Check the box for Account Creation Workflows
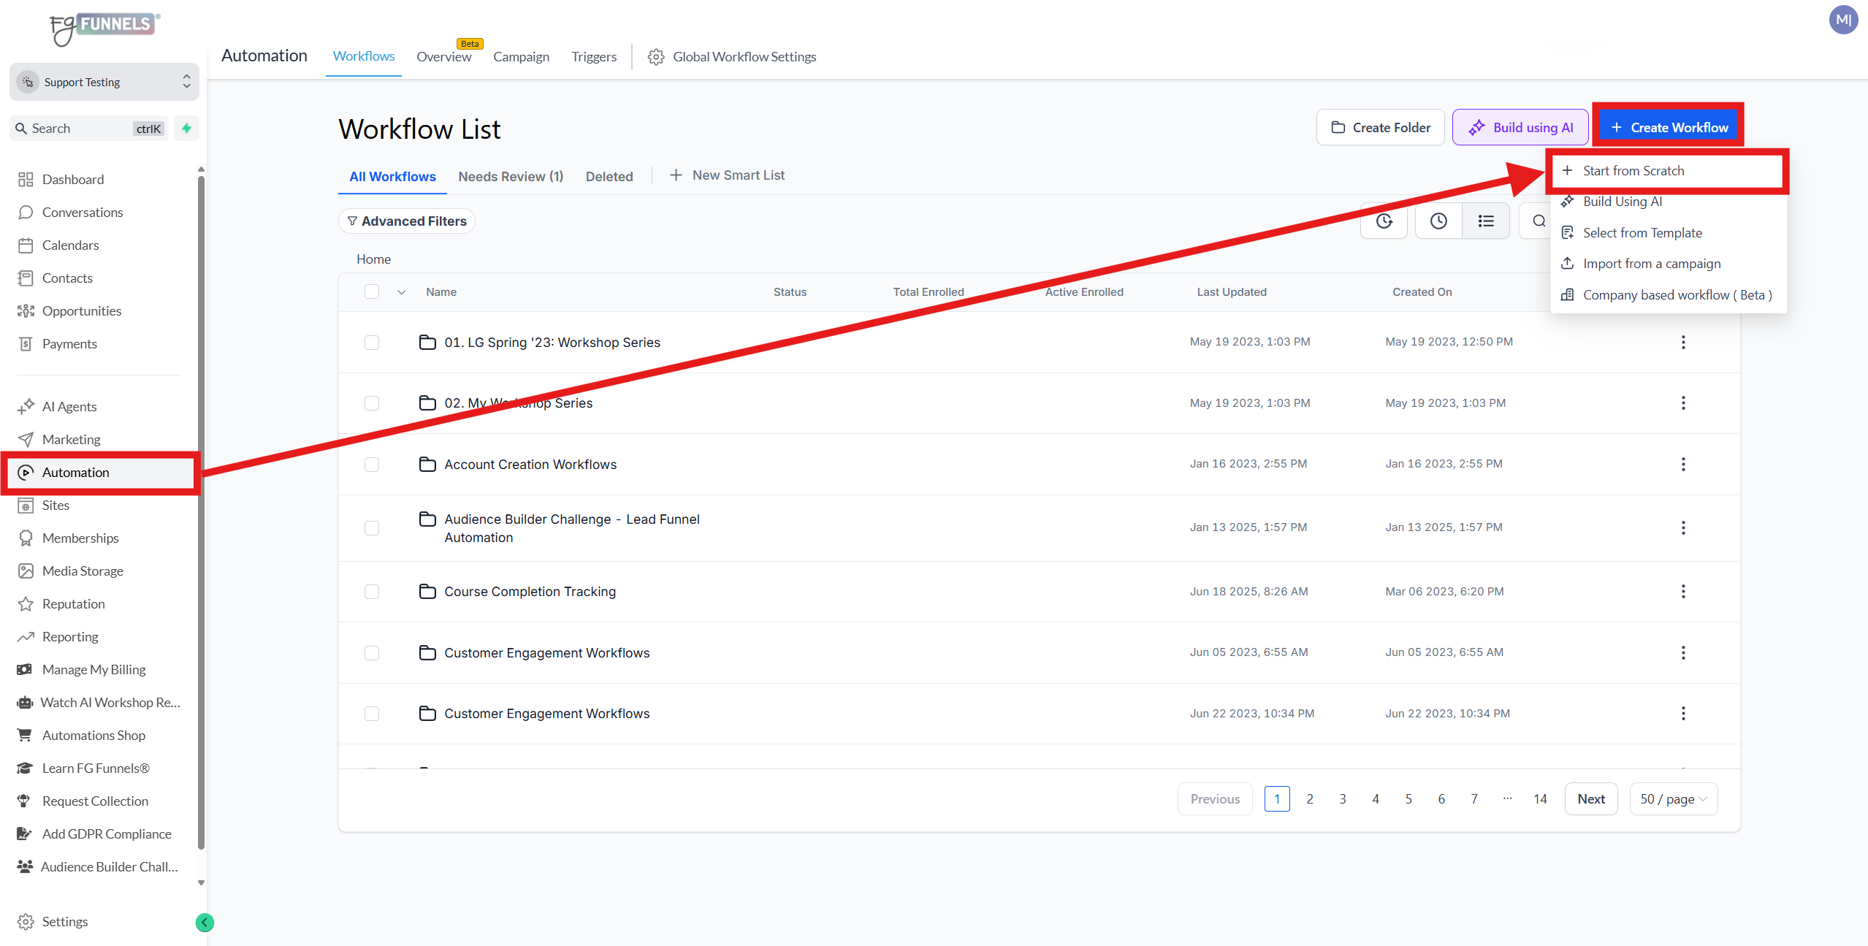This screenshot has width=1868, height=946. [x=372, y=464]
